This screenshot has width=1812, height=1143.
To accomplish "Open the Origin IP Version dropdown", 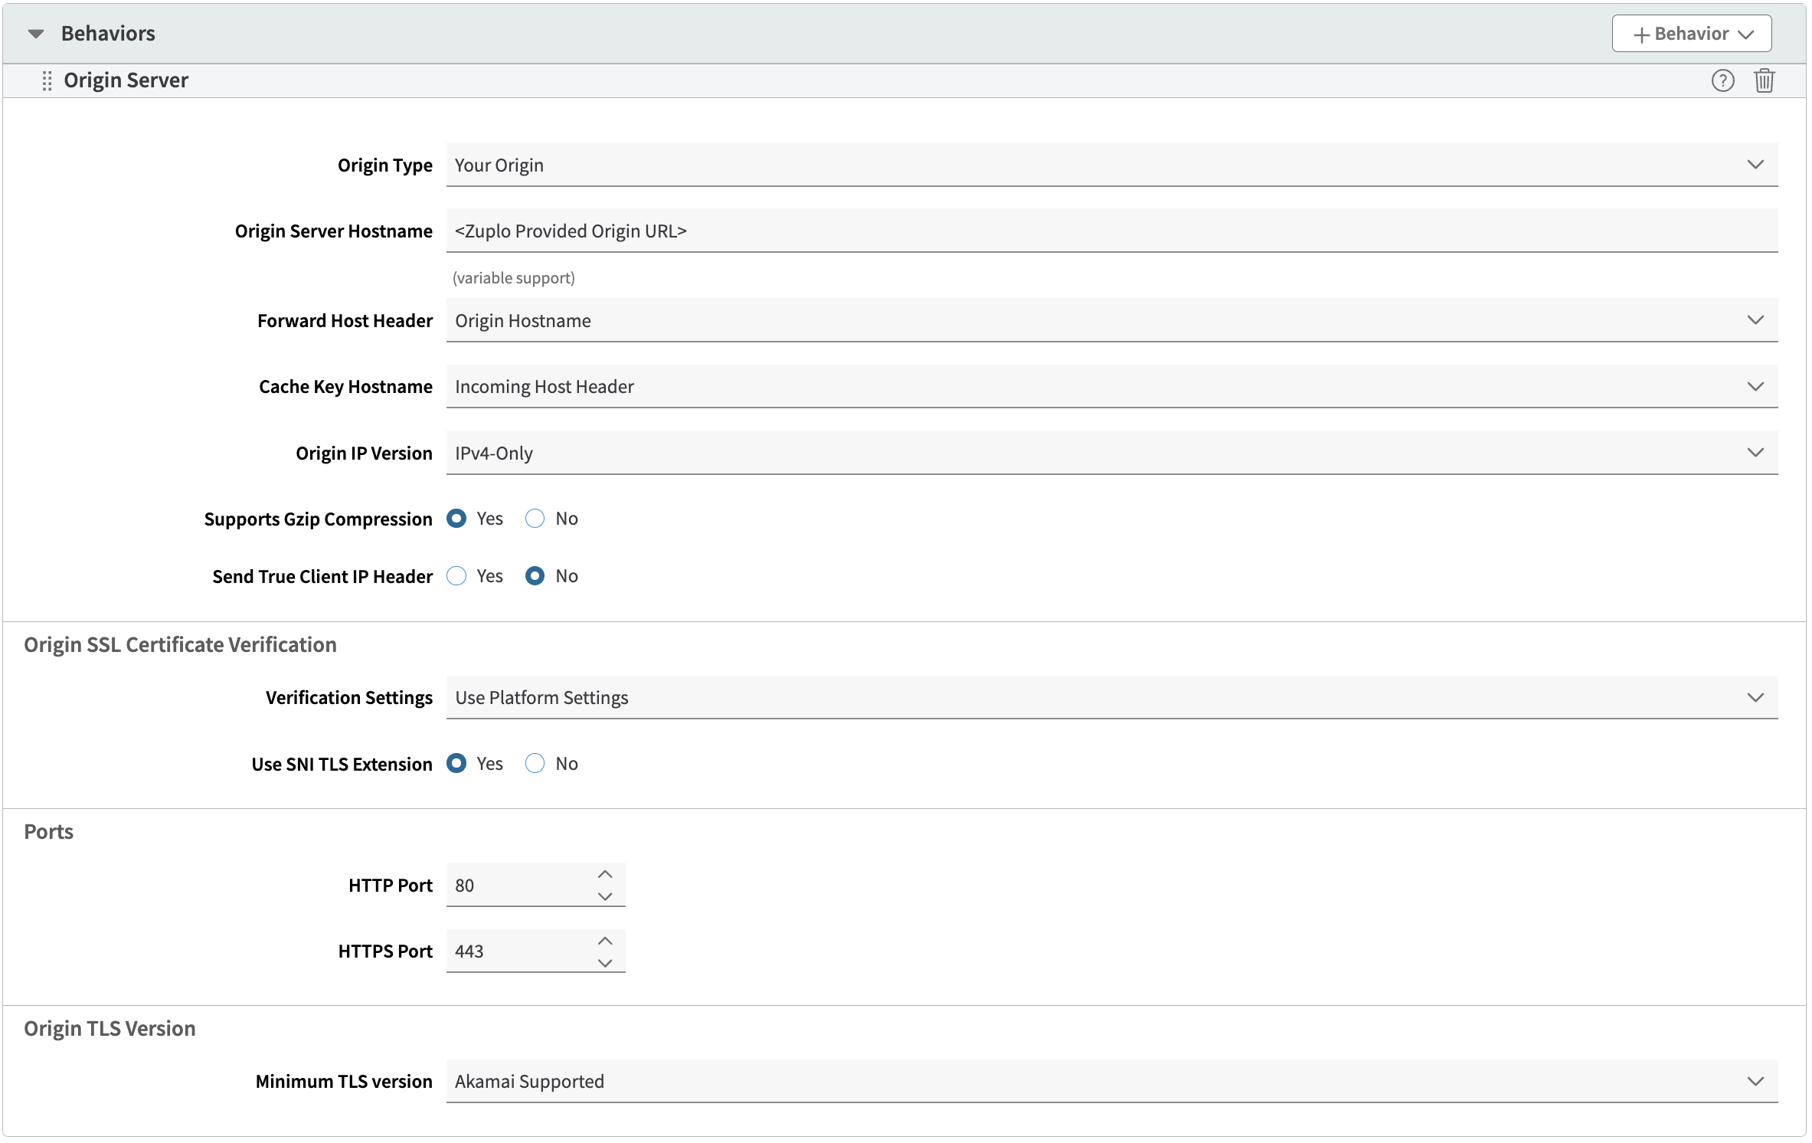I will [x=1111, y=453].
